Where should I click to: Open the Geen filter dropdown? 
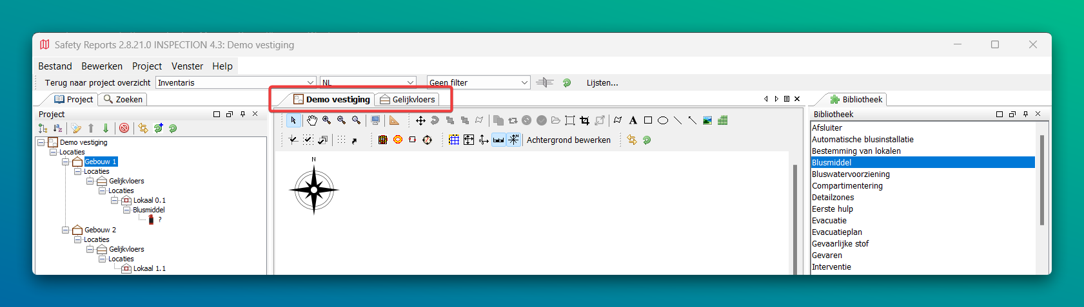[478, 82]
